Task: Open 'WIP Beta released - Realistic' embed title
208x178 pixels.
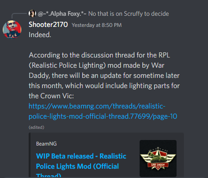Action: tap(81, 156)
